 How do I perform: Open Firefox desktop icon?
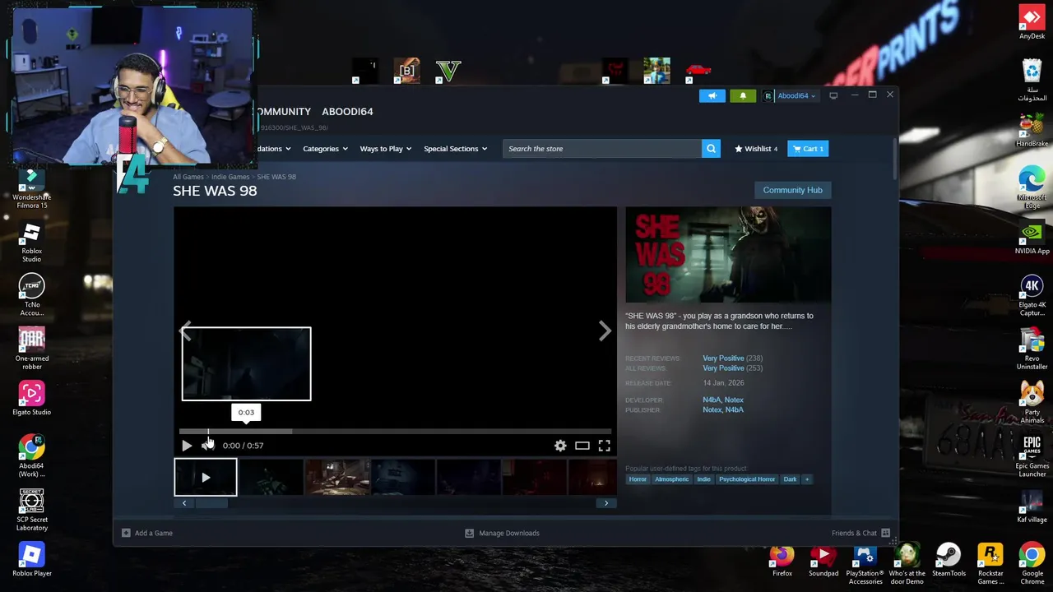782,561
